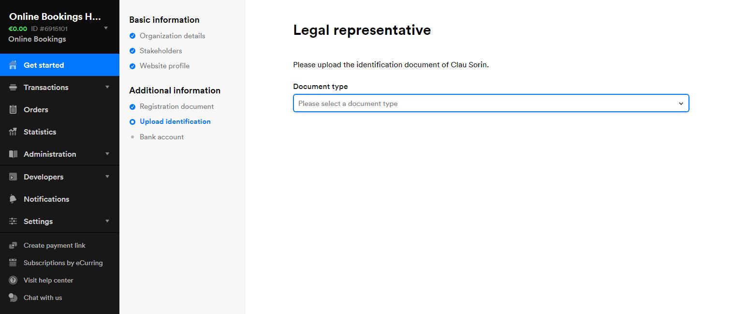732x314 pixels.
Task: Open Orders via its clipboard icon
Action: coord(13,109)
